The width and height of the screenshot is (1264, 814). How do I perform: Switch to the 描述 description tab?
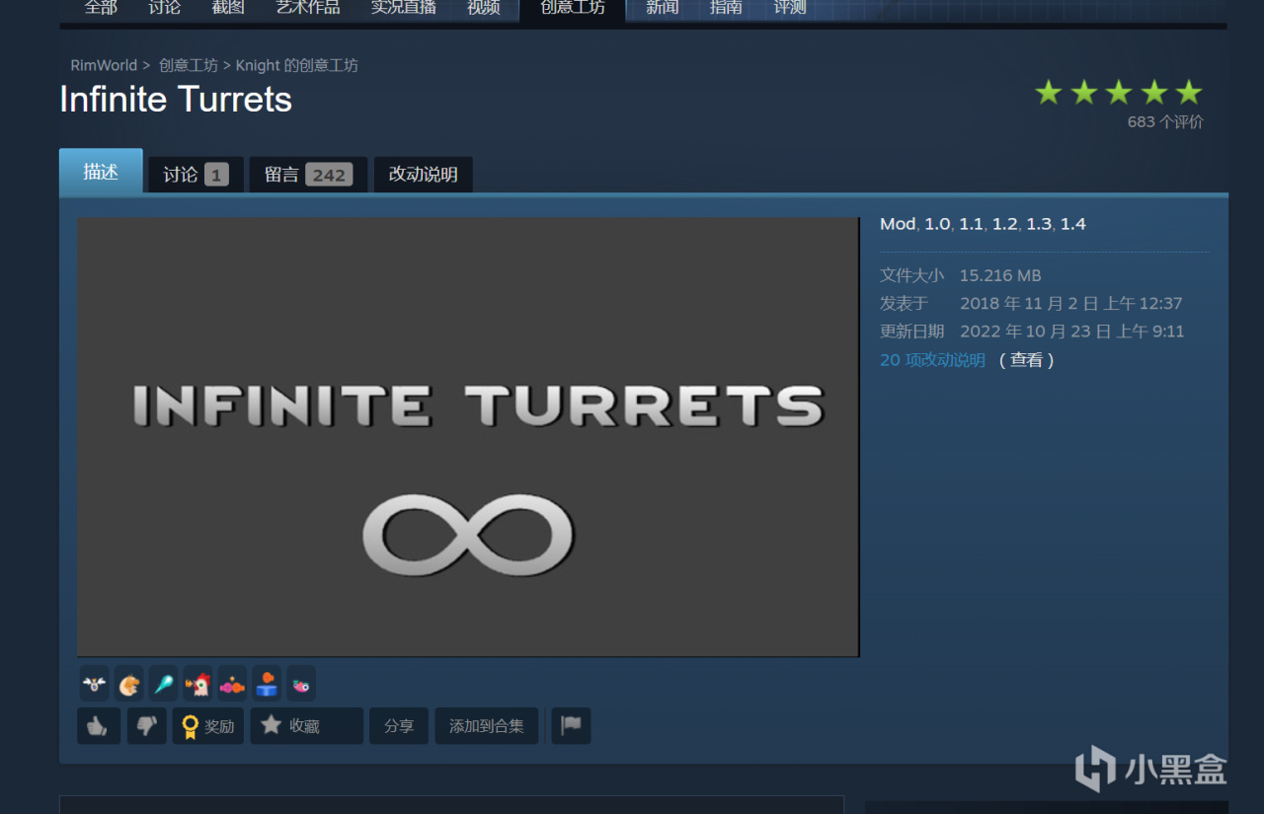coord(101,172)
